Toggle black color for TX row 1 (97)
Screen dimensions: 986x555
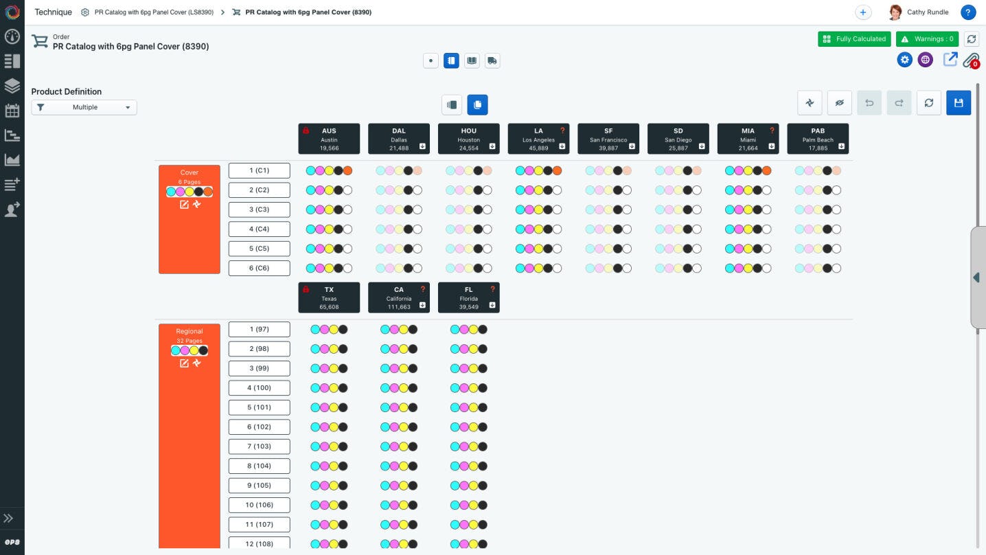[x=343, y=330]
